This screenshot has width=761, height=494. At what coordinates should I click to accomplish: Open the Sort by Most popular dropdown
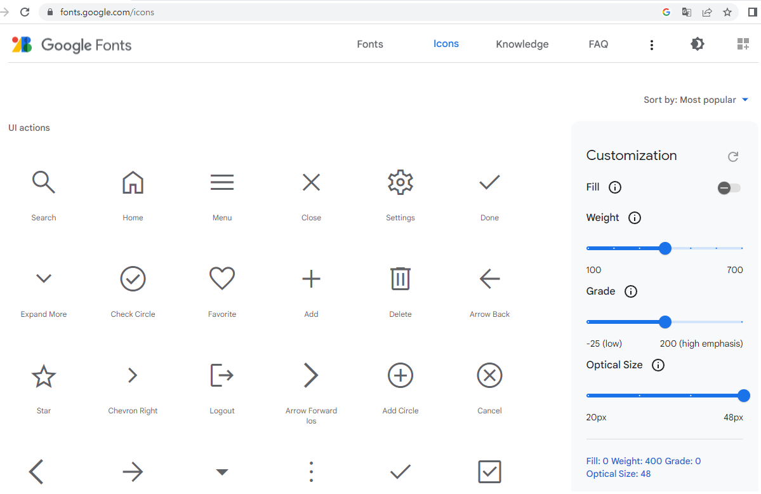(696, 100)
